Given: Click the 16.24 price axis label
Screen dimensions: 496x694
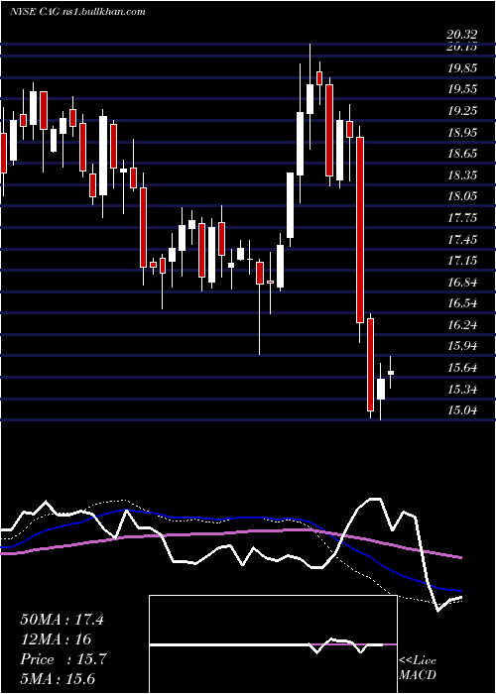Looking at the screenshot, I should (x=462, y=325).
